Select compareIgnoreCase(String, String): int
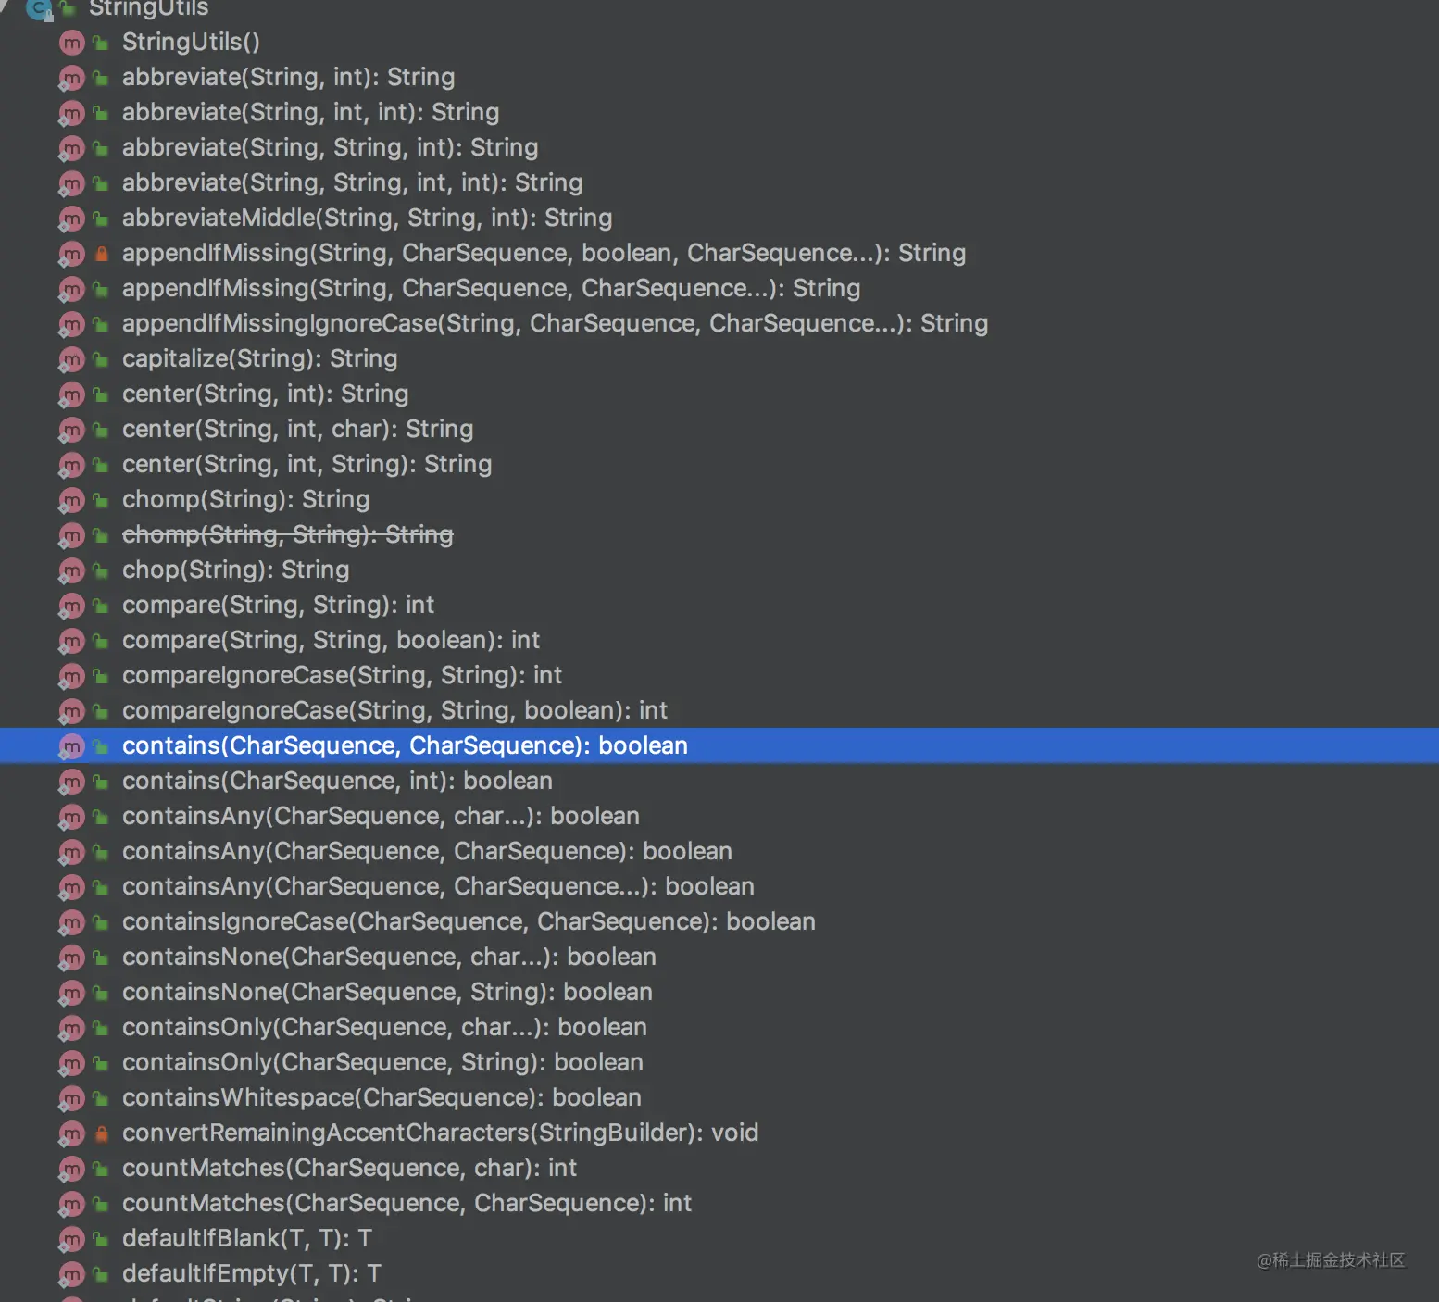1439x1302 pixels. (x=342, y=675)
